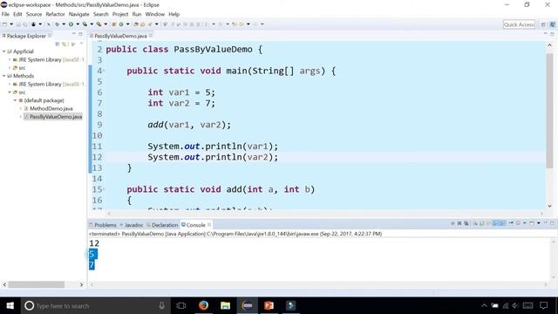This screenshot has height=314, width=558.
Task: Maximize the Console view
Action: point(552,223)
